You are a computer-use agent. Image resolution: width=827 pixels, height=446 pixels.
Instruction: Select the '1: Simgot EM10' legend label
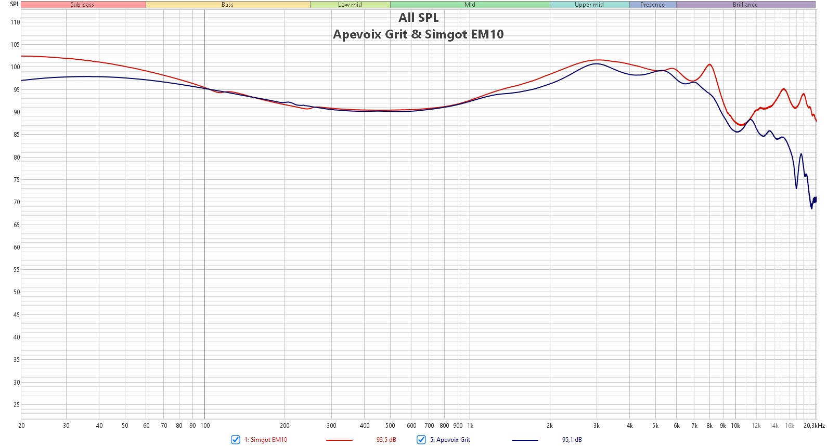click(x=266, y=440)
